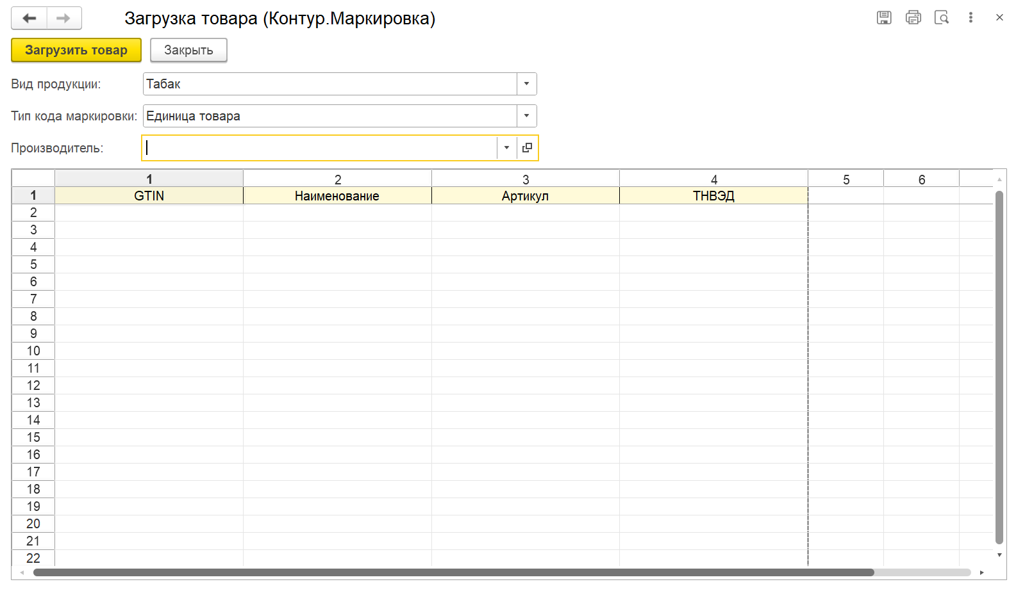Viewport: 1025px width, 591px height.
Task: Select column 2 header
Action: pyautogui.click(x=337, y=179)
